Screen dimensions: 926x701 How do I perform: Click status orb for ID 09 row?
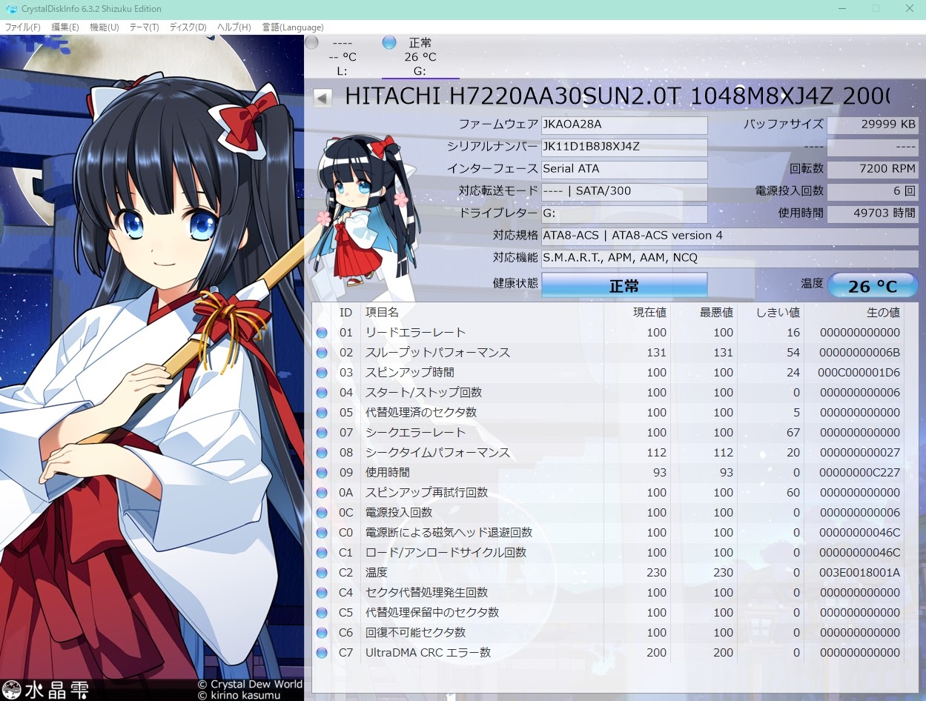[322, 473]
